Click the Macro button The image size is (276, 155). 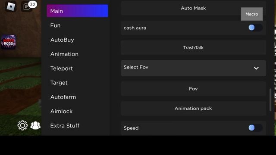click(252, 14)
